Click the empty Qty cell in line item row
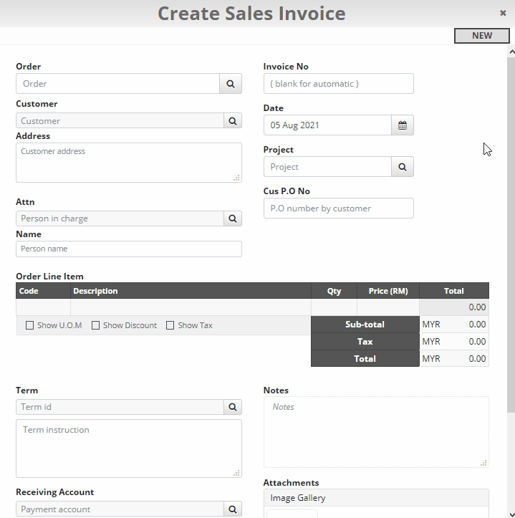The width and height of the screenshot is (515, 518). [x=334, y=307]
